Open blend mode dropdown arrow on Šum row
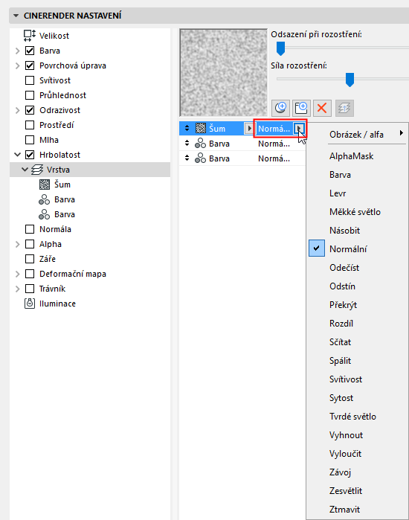 (x=299, y=129)
